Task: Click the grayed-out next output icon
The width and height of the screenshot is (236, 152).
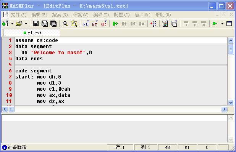Action: pyautogui.click(x=195, y=24)
